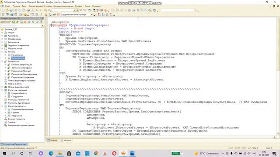
Task: Collapse the Регистры сведений tree node
Action: [x=2, y=90]
